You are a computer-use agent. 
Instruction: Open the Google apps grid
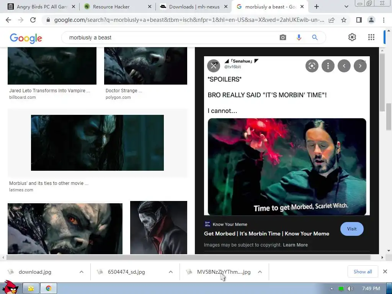coord(371,37)
